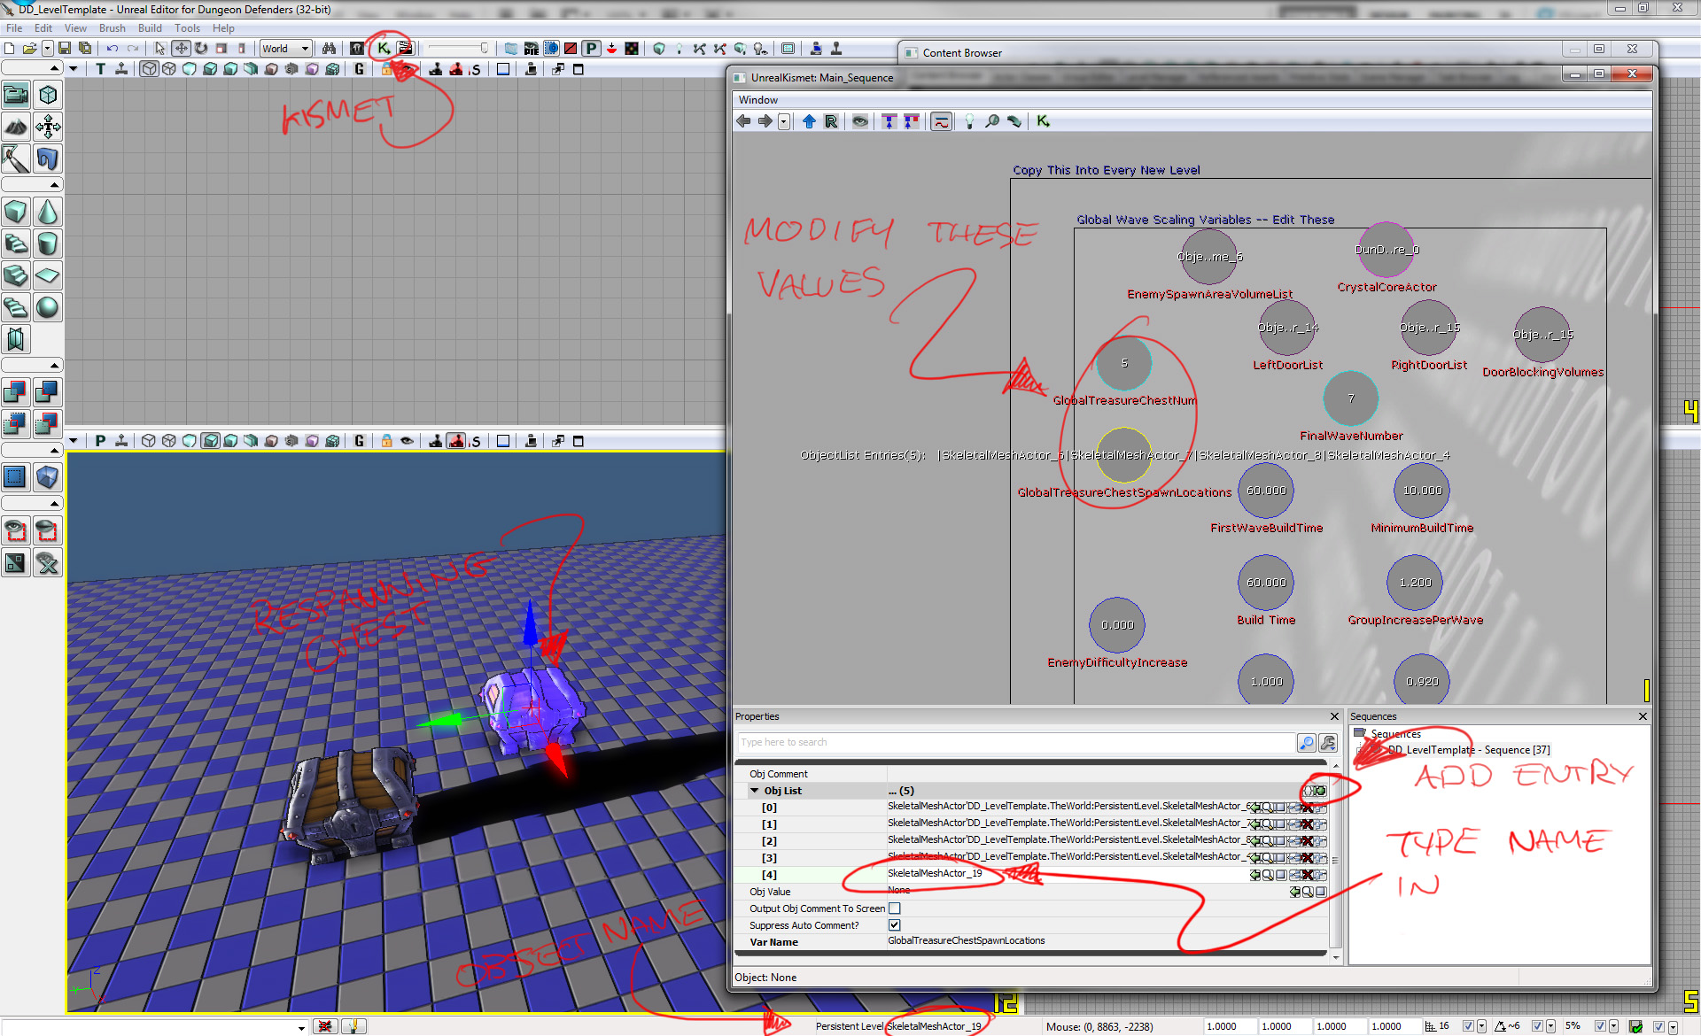Close the Sequences panel
The width and height of the screenshot is (1701, 1036).
tap(1643, 716)
